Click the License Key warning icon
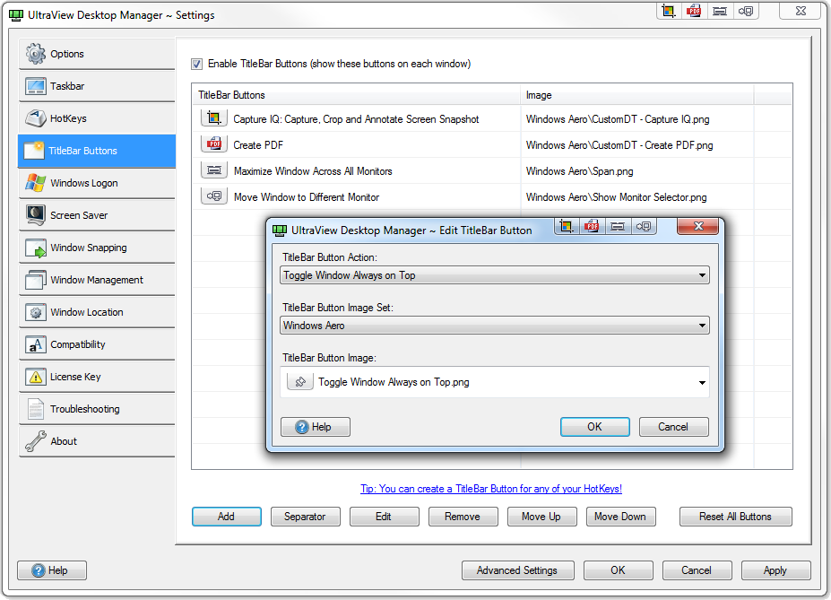This screenshot has height=600, width=831. [36, 377]
